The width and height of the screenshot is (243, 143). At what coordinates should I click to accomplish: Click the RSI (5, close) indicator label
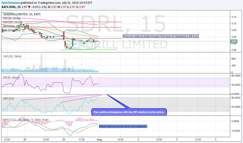click(x=11, y=77)
